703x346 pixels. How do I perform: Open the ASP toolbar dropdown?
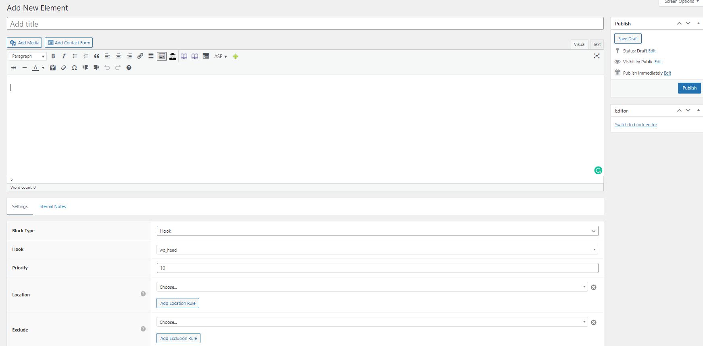[221, 56]
